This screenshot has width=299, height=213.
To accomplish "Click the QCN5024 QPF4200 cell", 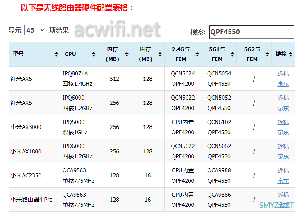I will 183,78.
